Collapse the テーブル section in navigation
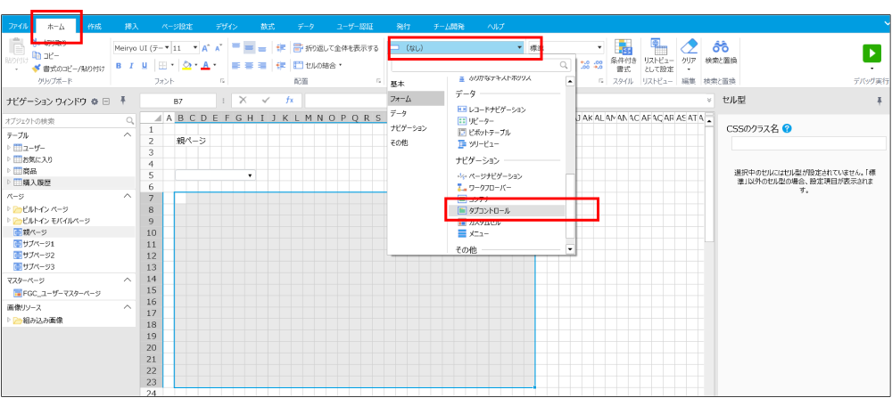This screenshot has height=406, width=892. 127,134
